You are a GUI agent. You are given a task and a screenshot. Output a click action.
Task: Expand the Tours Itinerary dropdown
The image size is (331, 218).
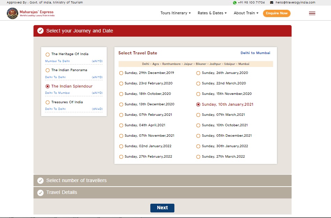click(x=175, y=13)
